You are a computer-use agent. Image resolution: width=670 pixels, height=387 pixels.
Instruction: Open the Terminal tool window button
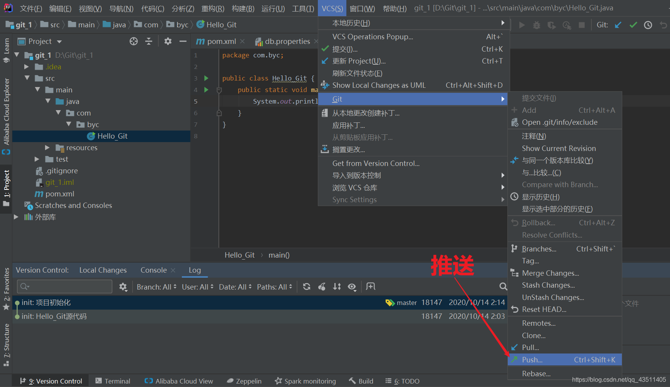113,381
